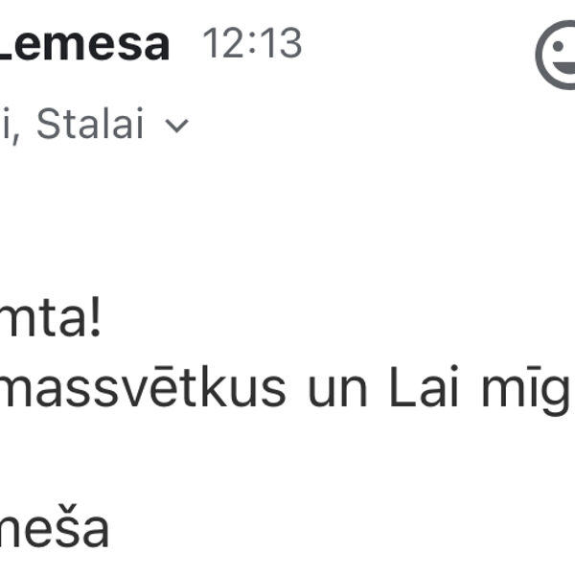Expand recipients list chevron after Stalai
Screen dimensions: 575x575
(178, 126)
